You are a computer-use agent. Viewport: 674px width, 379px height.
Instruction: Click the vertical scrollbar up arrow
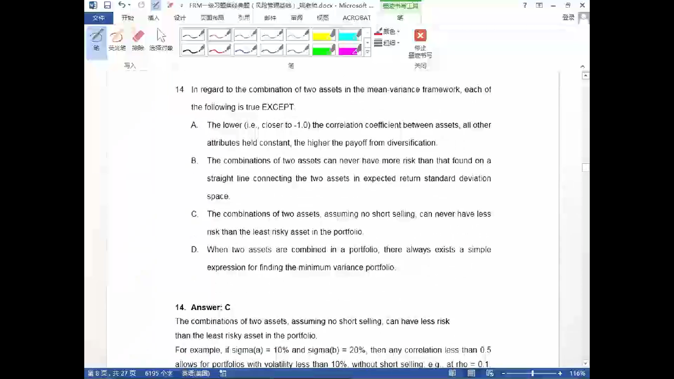(x=585, y=76)
